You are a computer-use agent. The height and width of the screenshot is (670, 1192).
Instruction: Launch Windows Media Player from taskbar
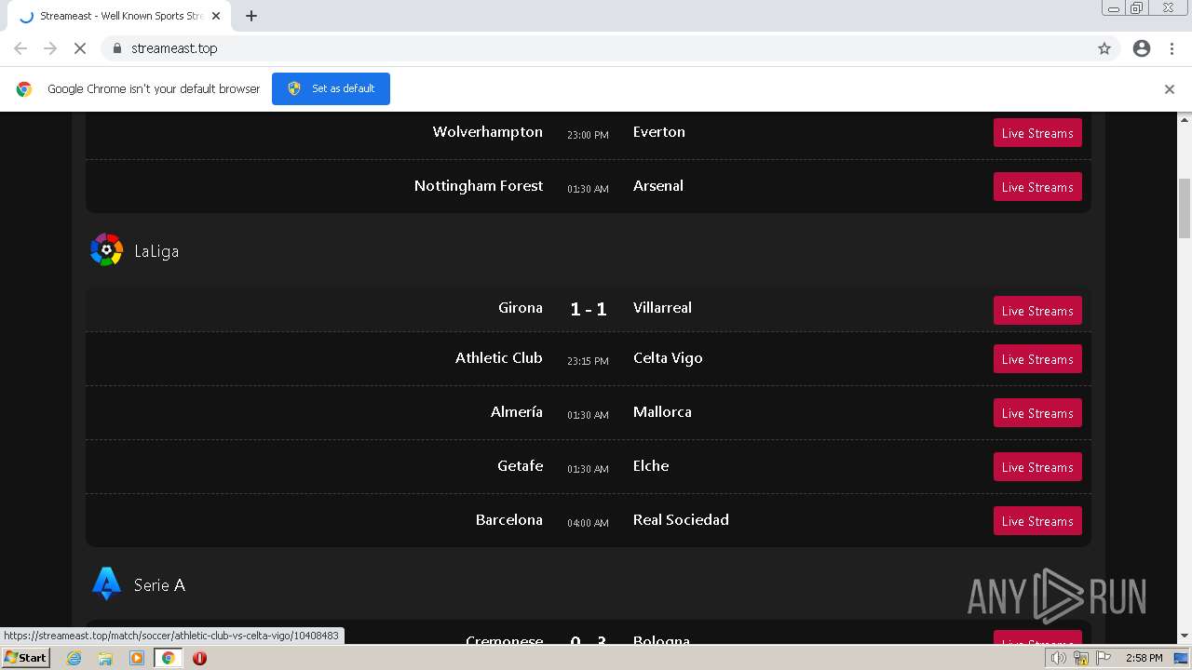click(137, 658)
